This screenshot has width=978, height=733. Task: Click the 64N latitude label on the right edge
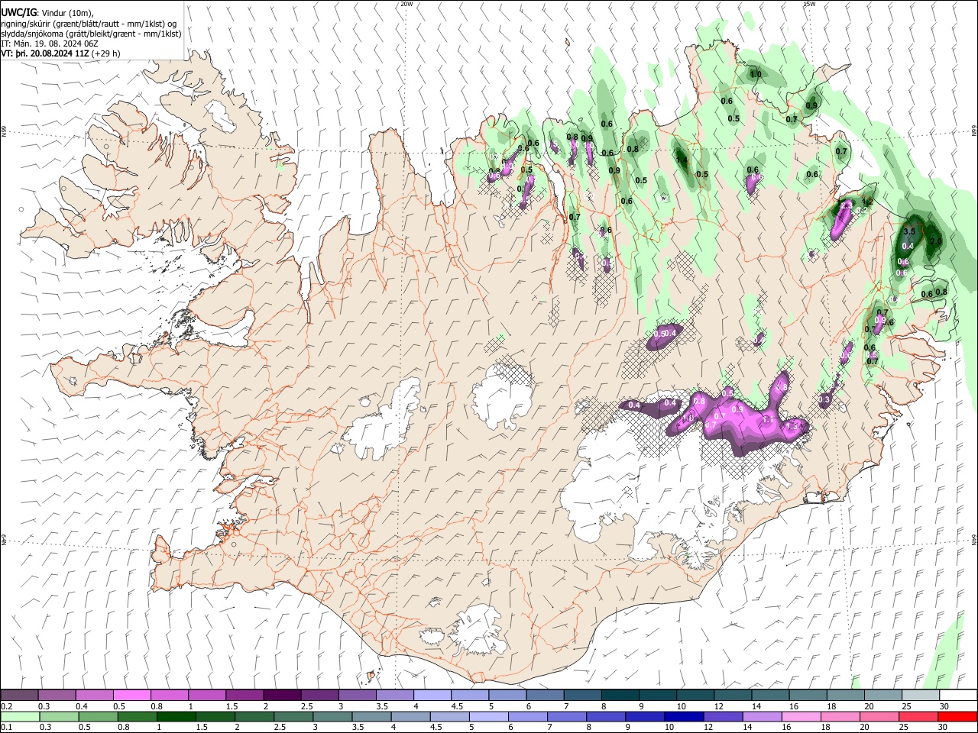974,538
